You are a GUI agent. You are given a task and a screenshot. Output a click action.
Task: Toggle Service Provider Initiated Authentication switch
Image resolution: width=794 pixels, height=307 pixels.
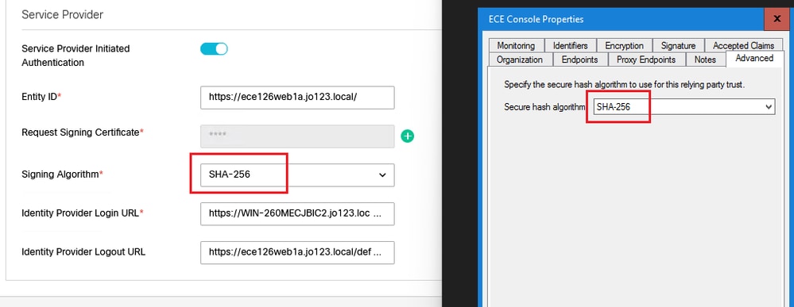(x=215, y=48)
